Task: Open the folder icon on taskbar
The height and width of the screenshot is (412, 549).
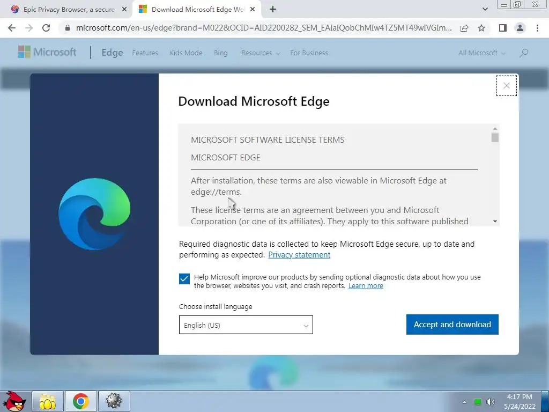Action: click(x=48, y=401)
